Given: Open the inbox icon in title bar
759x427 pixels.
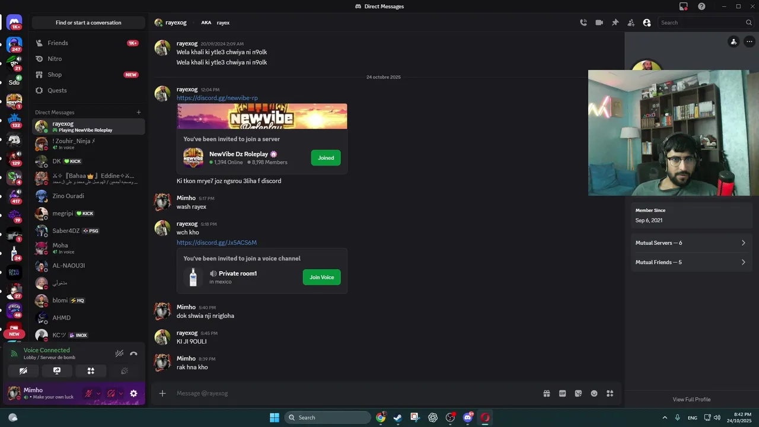Looking at the screenshot, I should coord(684,7).
